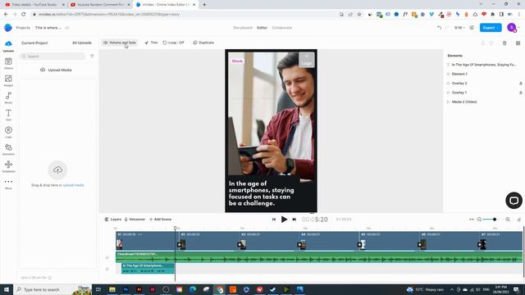This screenshot has width=525, height=295.
Task: Click the cloud upload circle icon
Action: [x=57, y=170]
